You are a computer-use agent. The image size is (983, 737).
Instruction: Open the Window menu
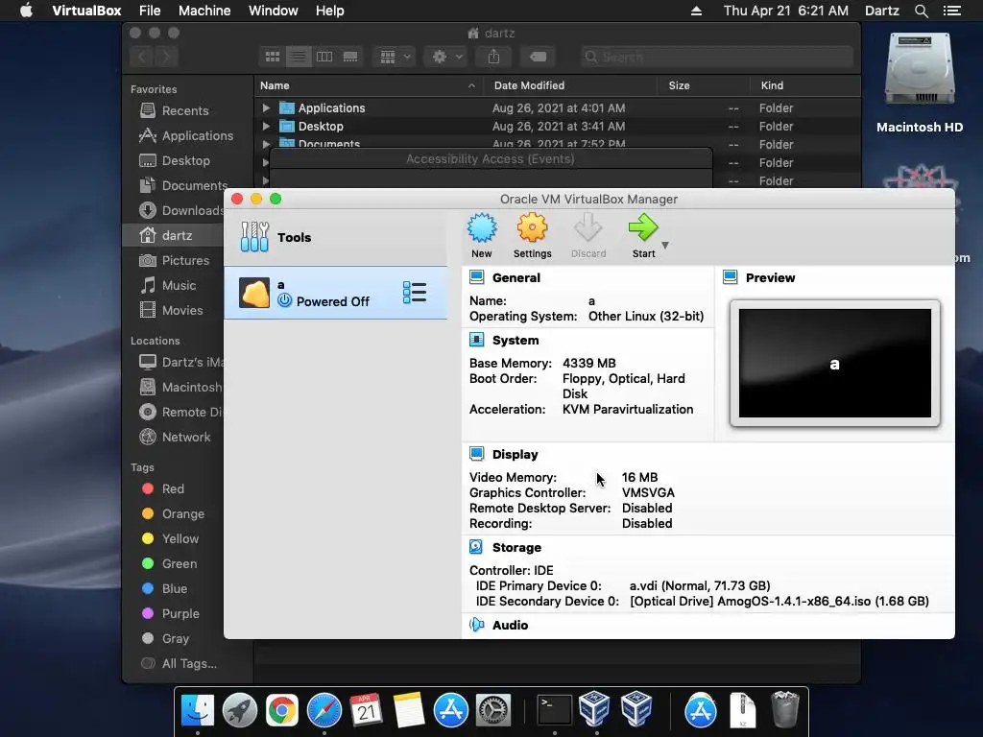click(274, 11)
